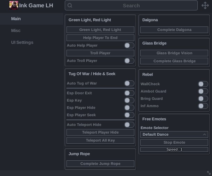This screenshot has height=176, width=212.
Task: Activate Glass Bridge Vision
Action: [x=174, y=53]
